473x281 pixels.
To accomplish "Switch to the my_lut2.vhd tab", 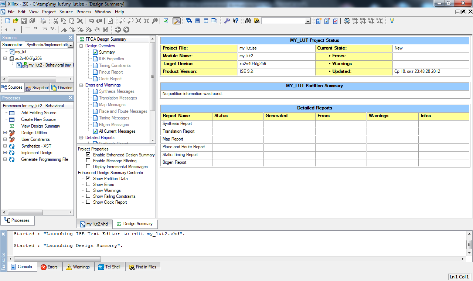I will 94,224.
